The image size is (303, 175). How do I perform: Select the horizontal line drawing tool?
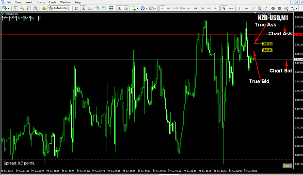(246, 8)
